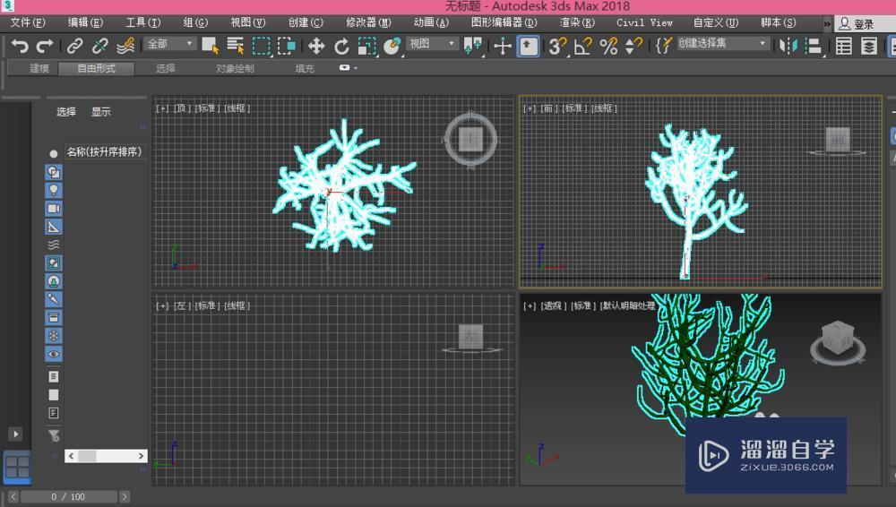This screenshot has height=507, width=896.
Task: Open ribbon display options dropdown
Action: [x=348, y=68]
